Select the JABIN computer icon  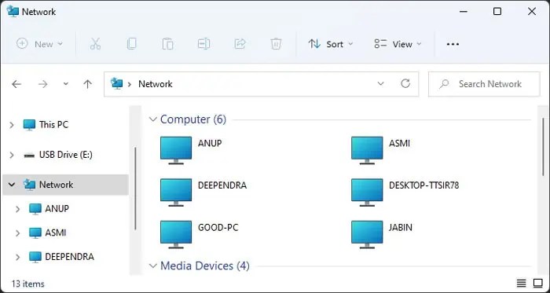point(367,234)
